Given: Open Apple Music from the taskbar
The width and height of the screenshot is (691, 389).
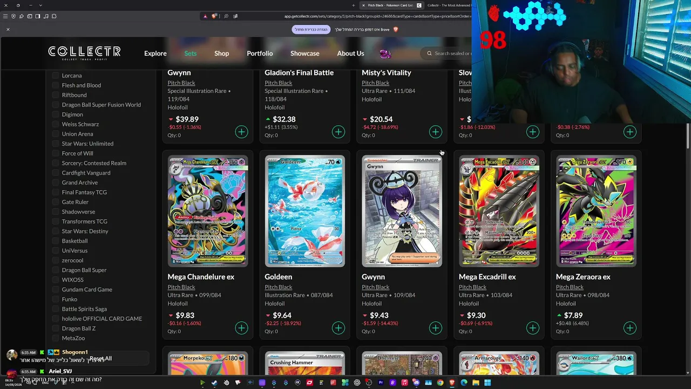Looking at the screenshot, I should [x=404, y=383].
